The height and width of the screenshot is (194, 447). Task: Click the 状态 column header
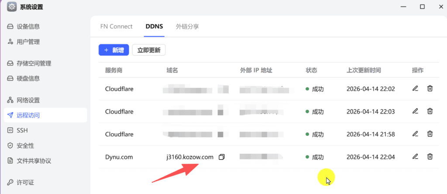(x=311, y=70)
